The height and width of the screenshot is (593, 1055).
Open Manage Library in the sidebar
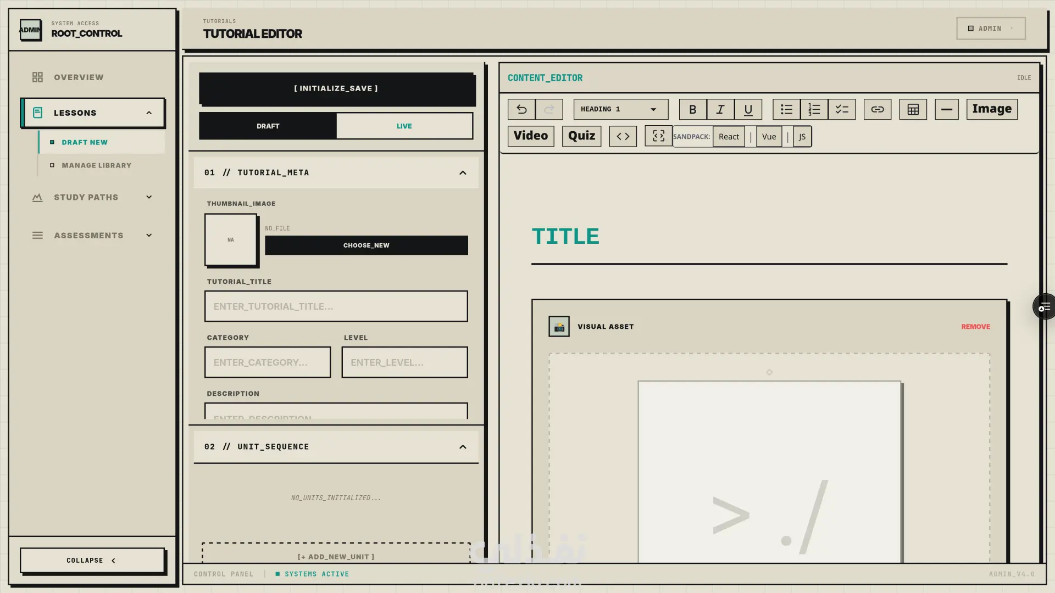pos(96,165)
